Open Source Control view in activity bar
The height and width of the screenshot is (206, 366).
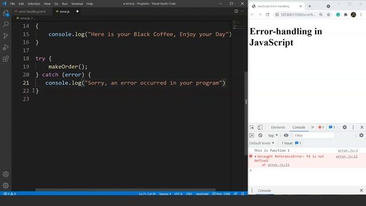pos(6,35)
